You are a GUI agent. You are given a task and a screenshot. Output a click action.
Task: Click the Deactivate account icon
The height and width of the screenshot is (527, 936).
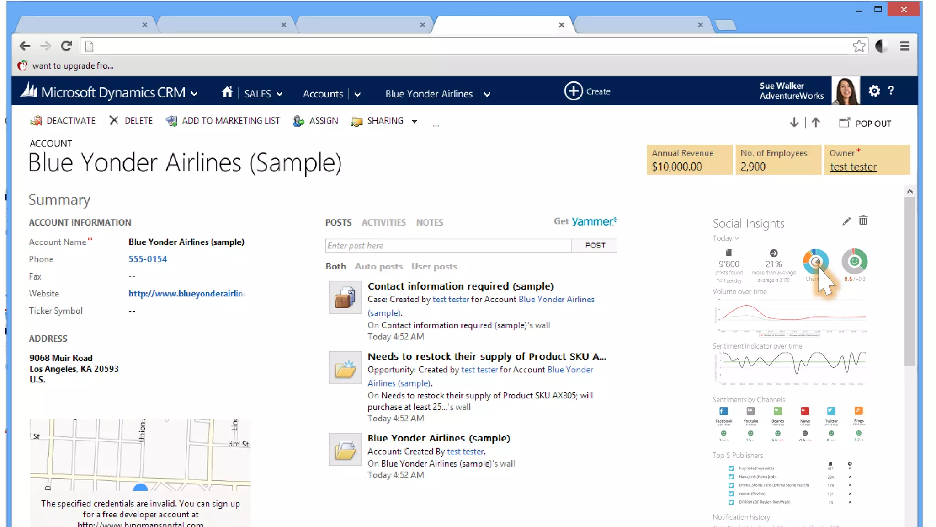pos(36,121)
